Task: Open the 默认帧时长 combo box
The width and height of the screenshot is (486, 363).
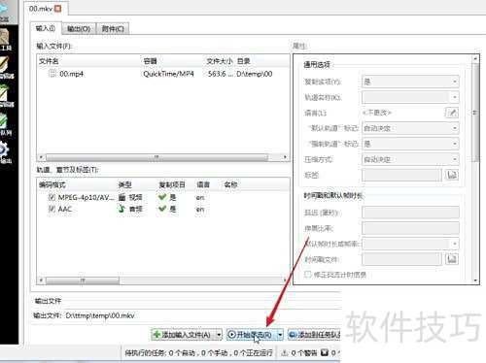Action: [410, 244]
